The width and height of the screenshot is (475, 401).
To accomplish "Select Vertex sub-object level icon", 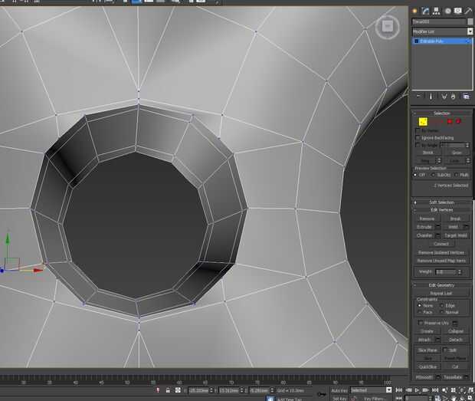I will (422, 121).
